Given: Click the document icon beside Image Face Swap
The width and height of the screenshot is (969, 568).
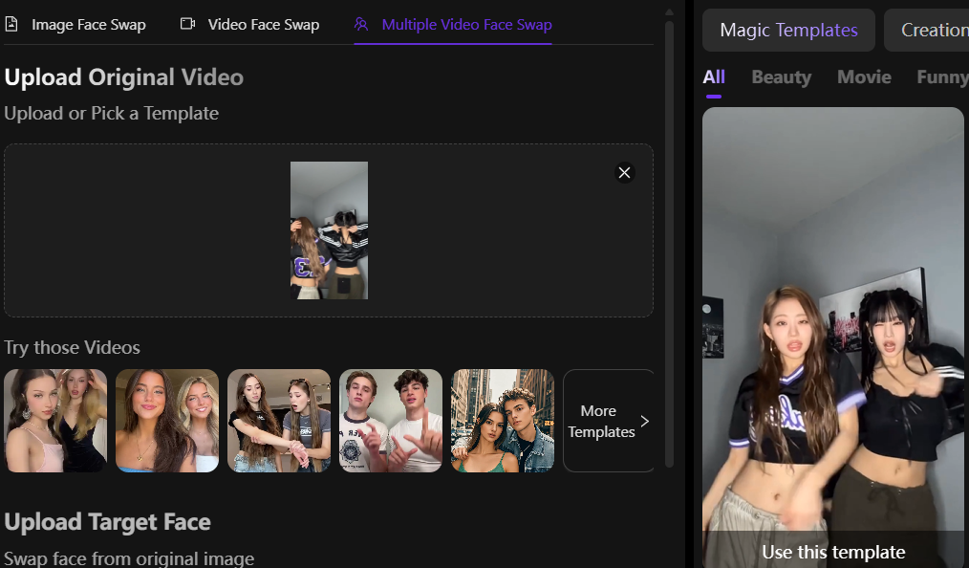Looking at the screenshot, I should 12,24.
